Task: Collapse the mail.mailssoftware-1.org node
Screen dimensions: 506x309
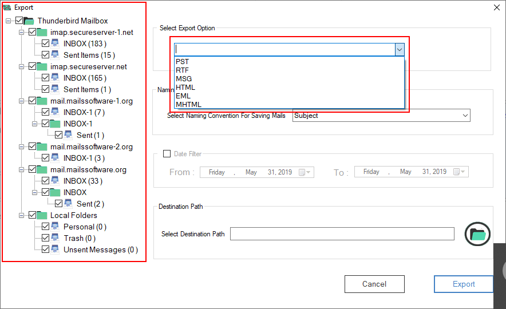Action: tap(21, 101)
